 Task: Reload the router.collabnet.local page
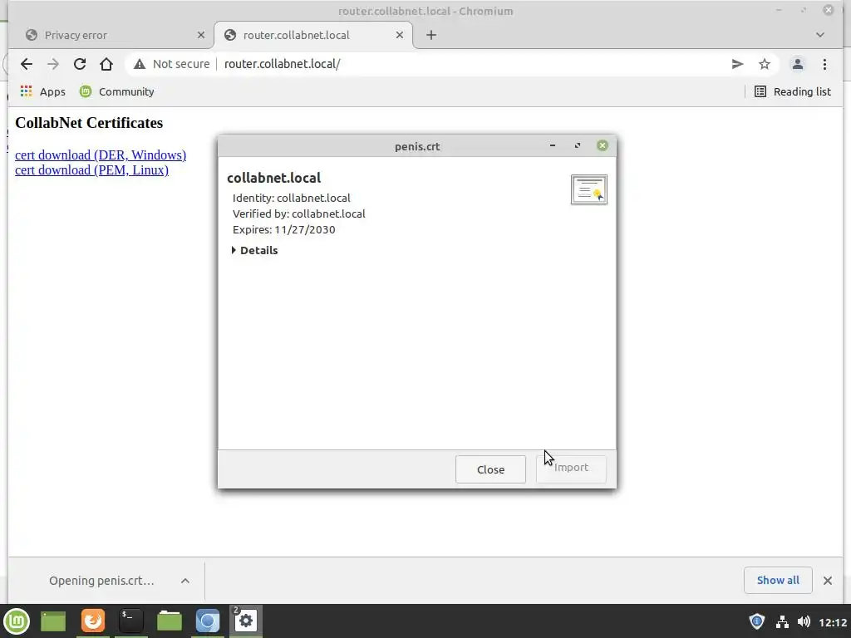click(80, 64)
